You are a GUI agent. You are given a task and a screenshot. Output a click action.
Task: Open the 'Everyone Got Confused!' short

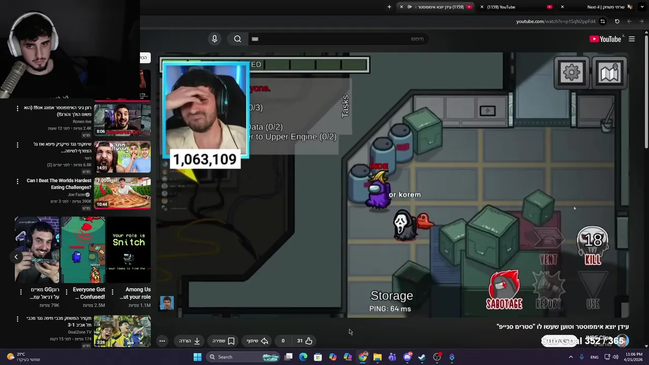click(x=83, y=250)
